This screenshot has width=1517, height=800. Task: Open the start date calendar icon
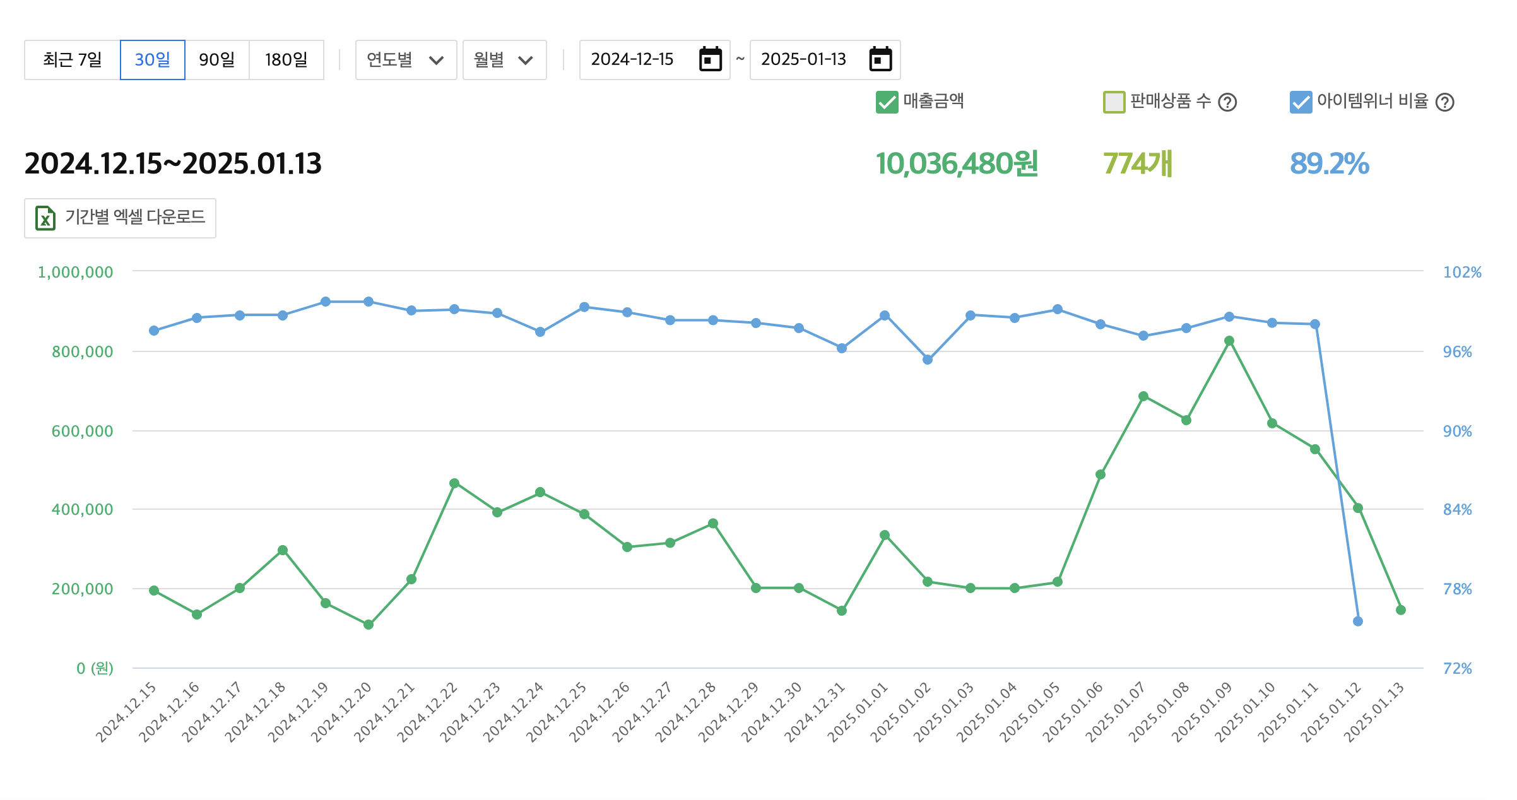pyautogui.click(x=710, y=60)
